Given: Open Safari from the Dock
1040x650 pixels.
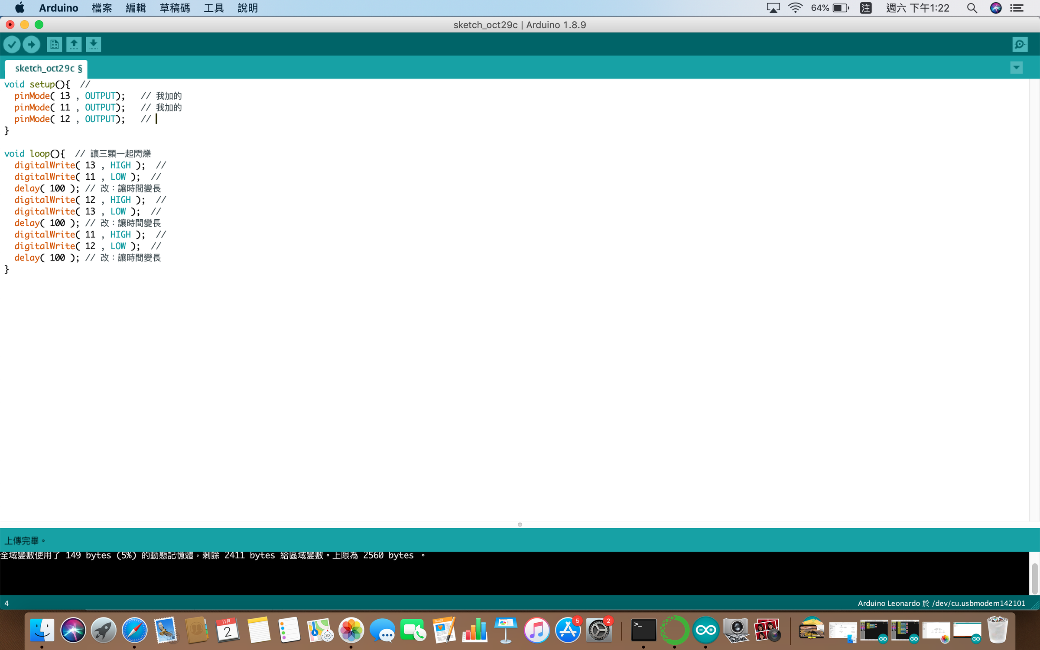Looking at the screenshot, I should click(x=134, y=630).
